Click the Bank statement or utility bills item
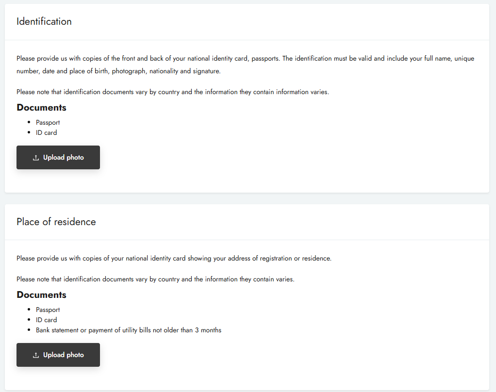This screenshot has width=496, height=392. (129, 330)
